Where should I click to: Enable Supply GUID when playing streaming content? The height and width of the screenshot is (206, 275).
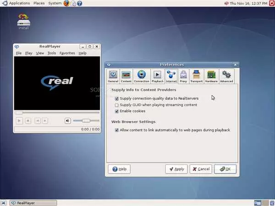point(116,105)
